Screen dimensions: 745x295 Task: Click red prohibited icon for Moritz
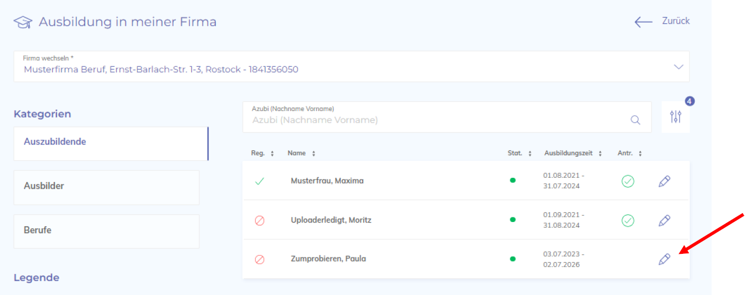[259, 220]
